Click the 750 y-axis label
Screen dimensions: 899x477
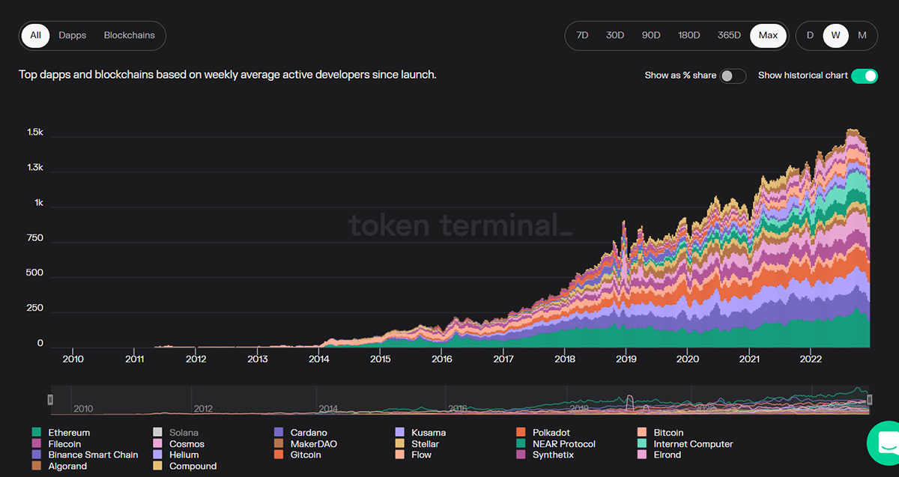(x=35, y=238)
